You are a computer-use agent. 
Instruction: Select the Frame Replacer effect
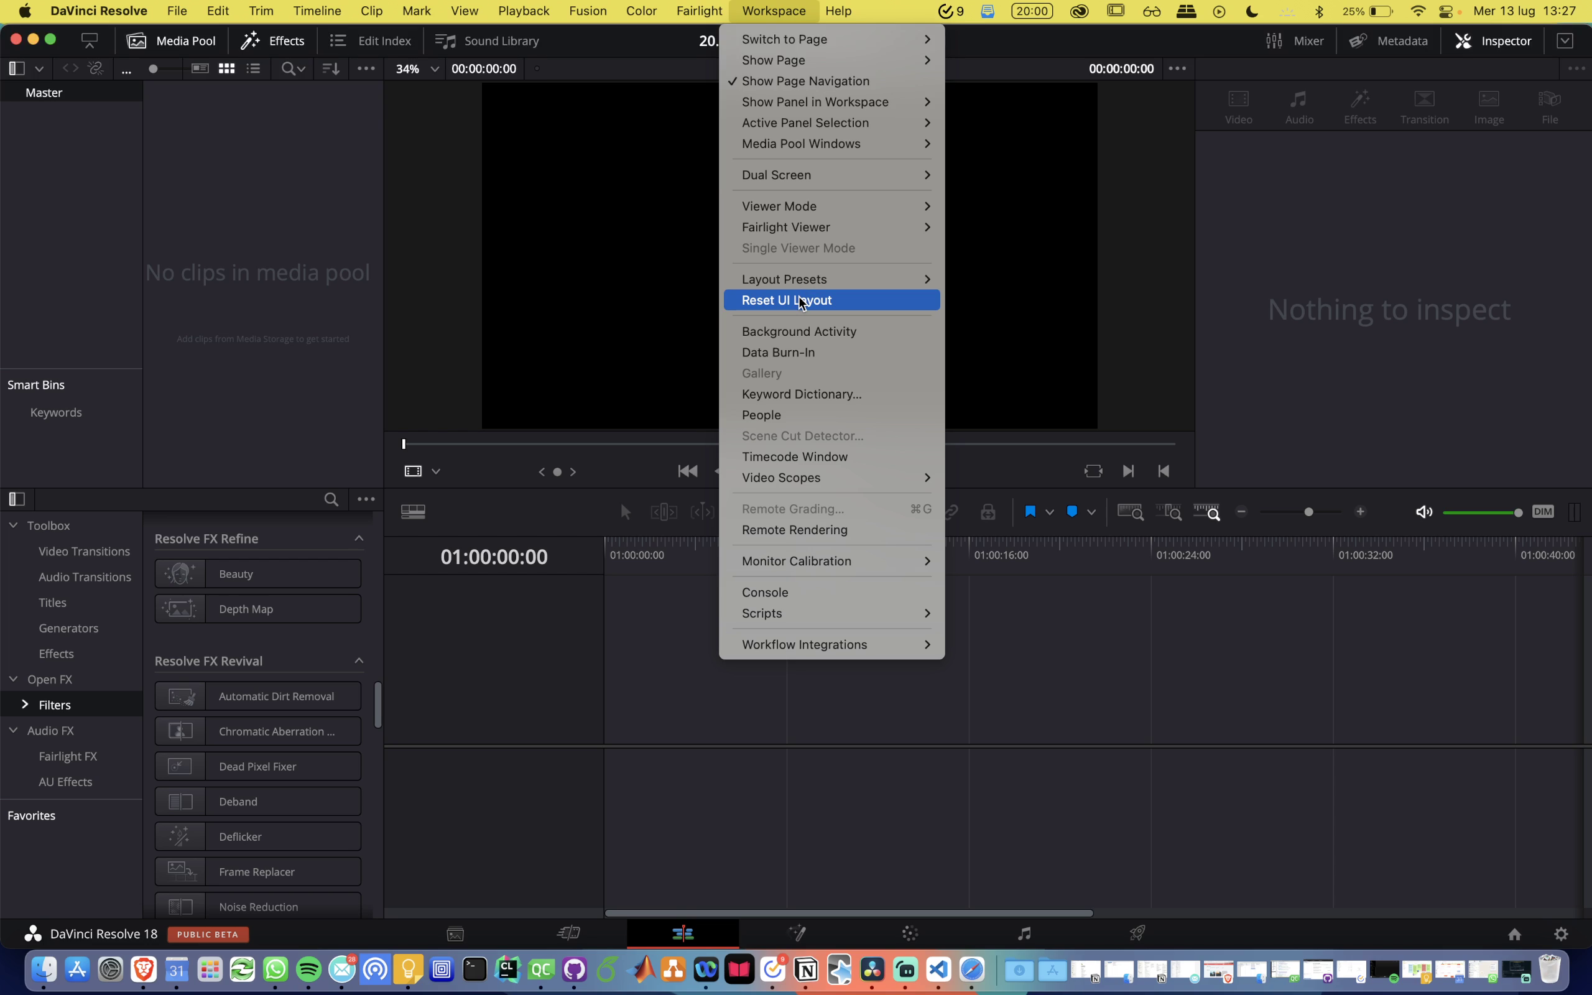258,871
